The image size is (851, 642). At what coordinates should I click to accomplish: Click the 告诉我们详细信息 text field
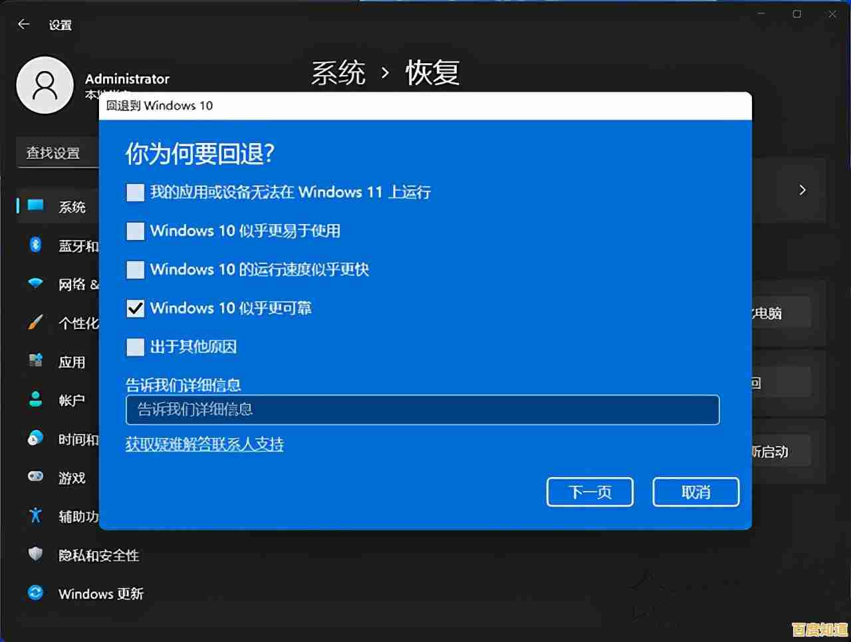click(x=422, y=410)
